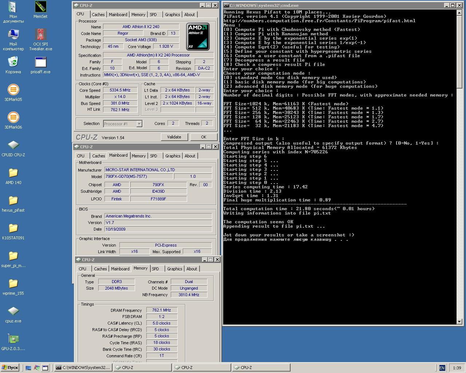Launch 3DMark05 from the desktop
The width and height of the screenshot is (466, 373).
pyautogui.click(x=13, y=93)
